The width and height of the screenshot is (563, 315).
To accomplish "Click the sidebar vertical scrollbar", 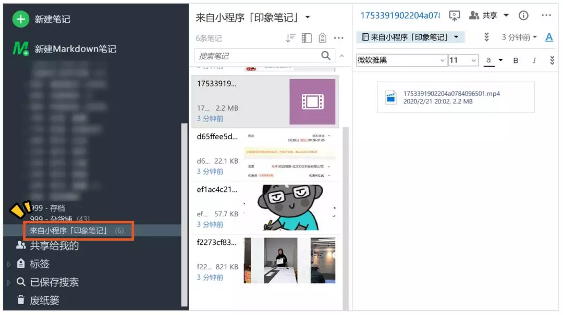I will (x=184, y=215).
